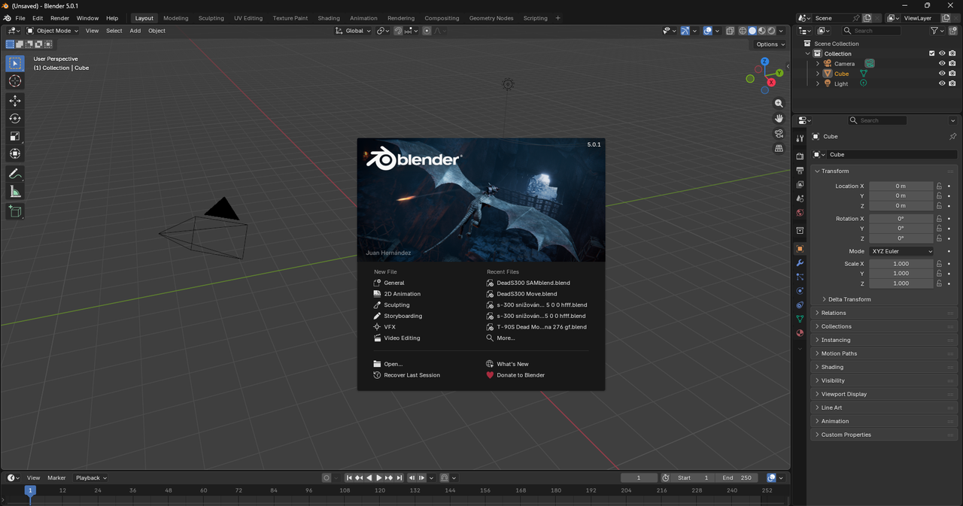
Task: Click Donate to Blender link
Action: (520, 375)
